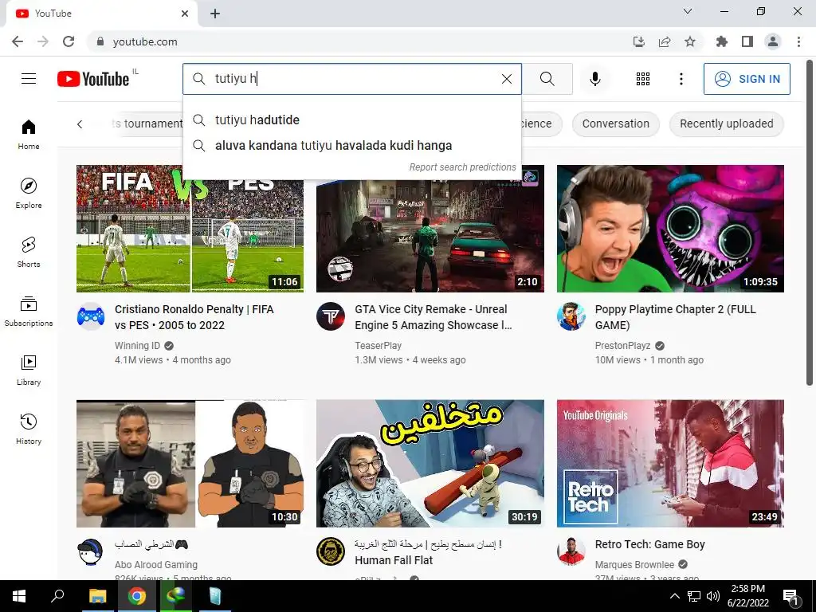The height and width of the screenshot is (612, 816).
Task: Click the YouTube logo
Action: 93,79
